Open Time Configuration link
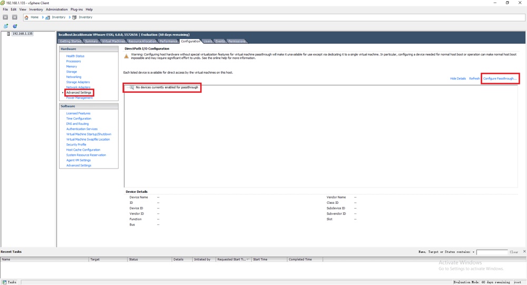The height and width of the screenshot is (285, 527). (x=79, y=119)
